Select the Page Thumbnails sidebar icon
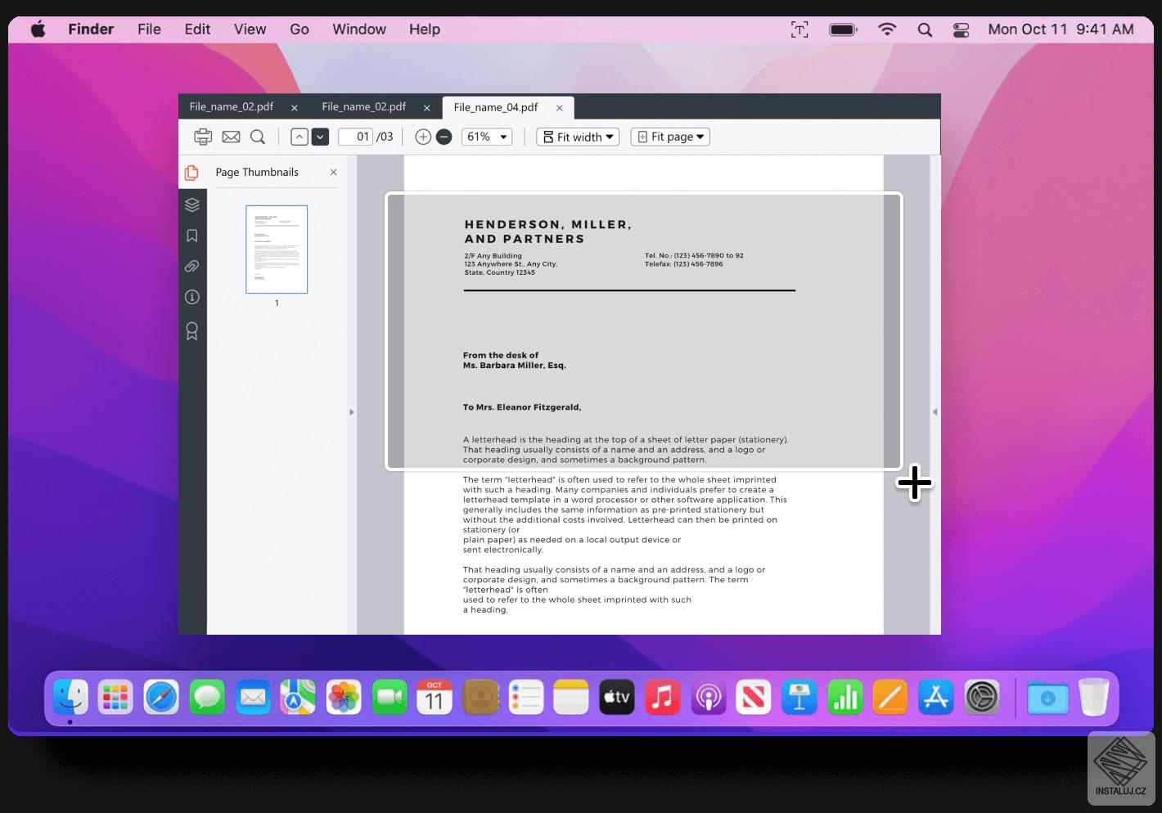1162x813 pixels. [192, 173]
